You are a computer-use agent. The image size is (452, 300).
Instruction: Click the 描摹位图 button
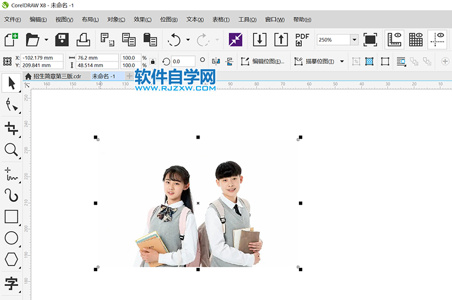pyautogui.click(x=315, y=61)
